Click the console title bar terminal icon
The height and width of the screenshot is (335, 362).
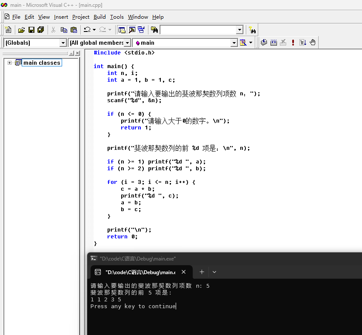tap(94, 258)
